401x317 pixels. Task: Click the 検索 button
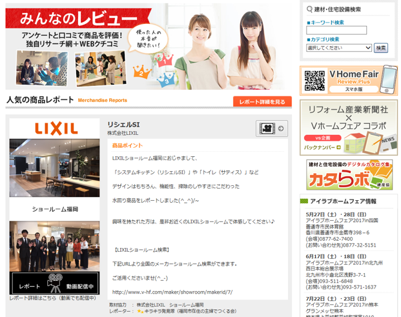pyautogui.click(x=381, y=48)
